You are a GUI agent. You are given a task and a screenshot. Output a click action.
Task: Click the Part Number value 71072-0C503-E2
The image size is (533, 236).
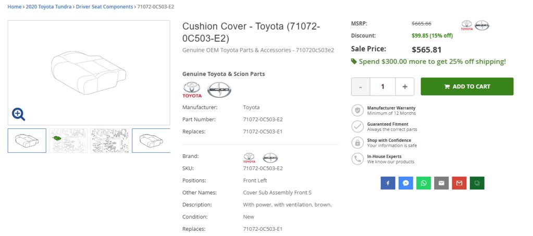pyautogui.click(x=263, y=120)
